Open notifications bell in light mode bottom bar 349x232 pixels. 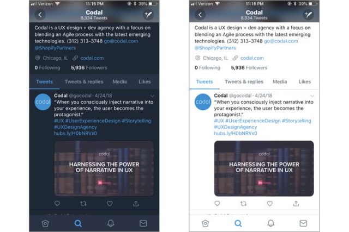click(270, 223)
